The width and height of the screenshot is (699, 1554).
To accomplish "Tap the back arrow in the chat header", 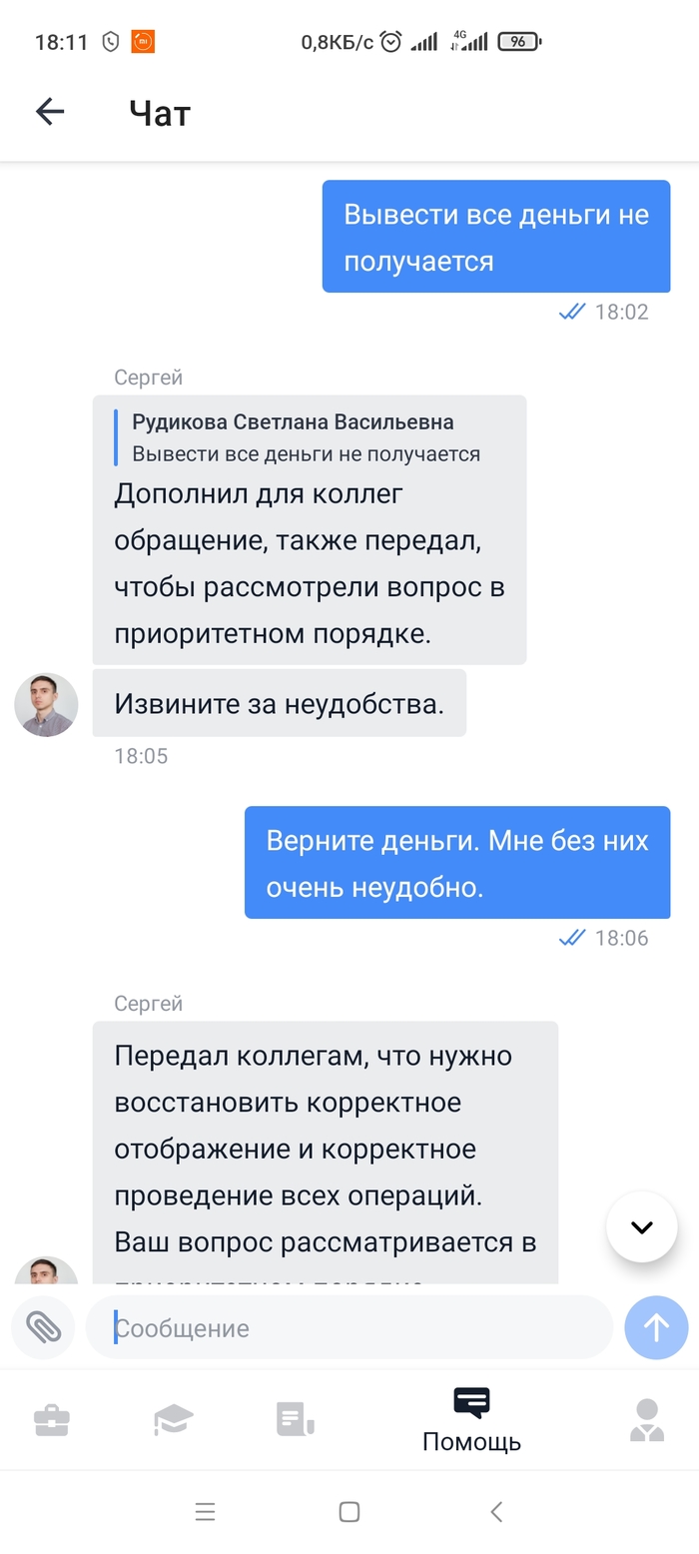I will [50, 112].
